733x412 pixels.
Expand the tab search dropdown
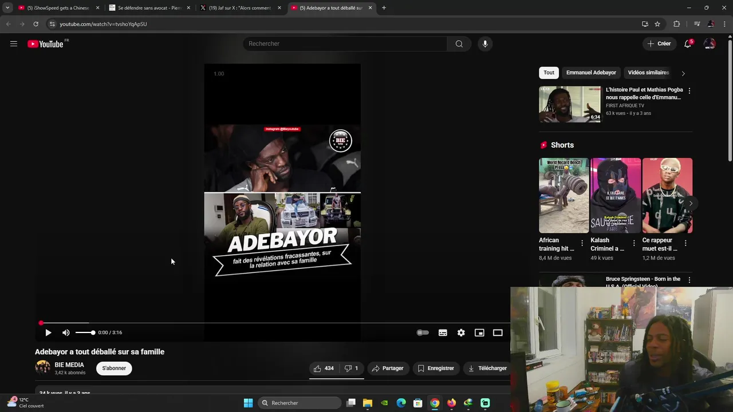point(7,8)
